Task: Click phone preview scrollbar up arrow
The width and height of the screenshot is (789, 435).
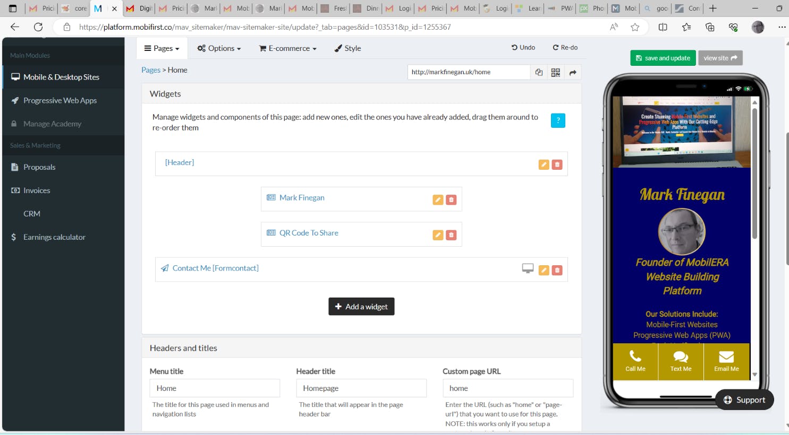Action: click(754, 102)
